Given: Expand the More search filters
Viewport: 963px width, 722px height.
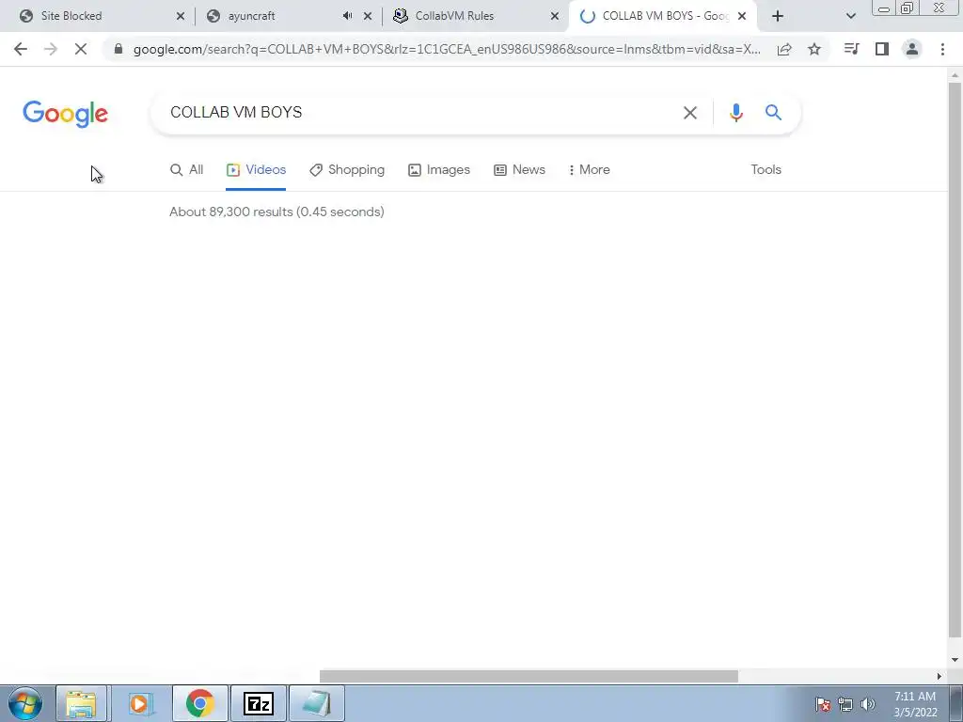Looking at the screenshot, I should (589, 169).
